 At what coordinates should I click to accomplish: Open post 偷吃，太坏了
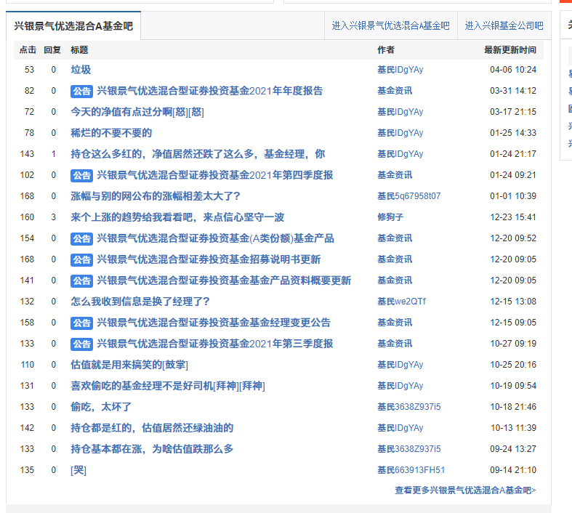pyautogui.click(x=101, y=407)
